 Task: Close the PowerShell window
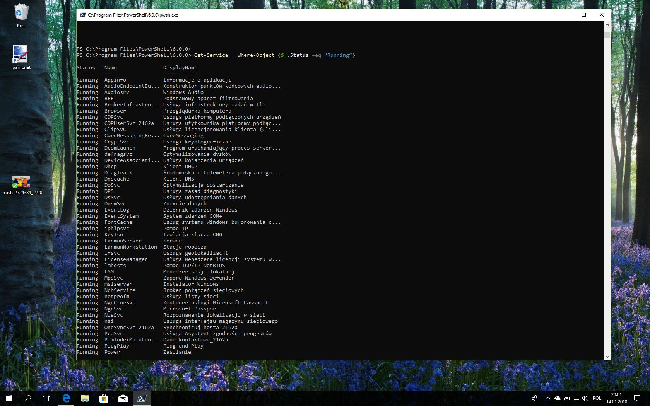[x=602, y=15]
